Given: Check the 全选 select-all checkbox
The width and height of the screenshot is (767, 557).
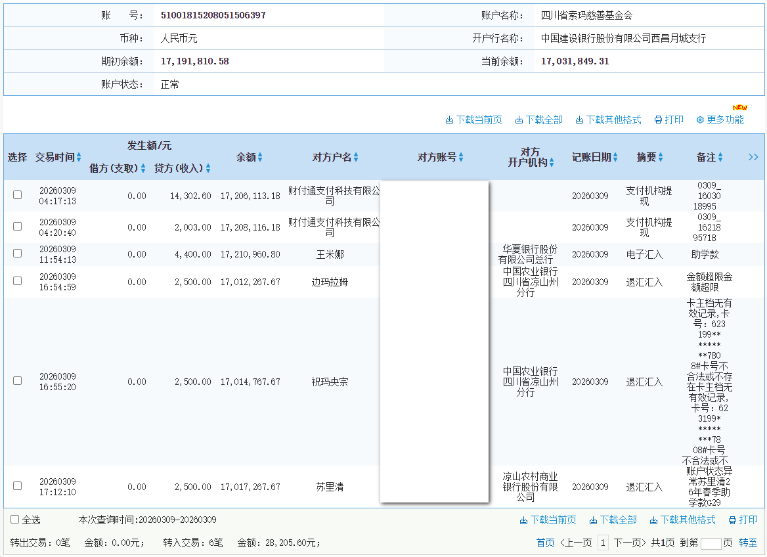Looking at the screenshot, I should point(14,520).
